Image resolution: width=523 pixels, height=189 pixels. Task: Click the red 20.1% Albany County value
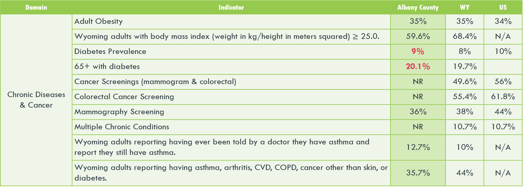click(418, 67)
